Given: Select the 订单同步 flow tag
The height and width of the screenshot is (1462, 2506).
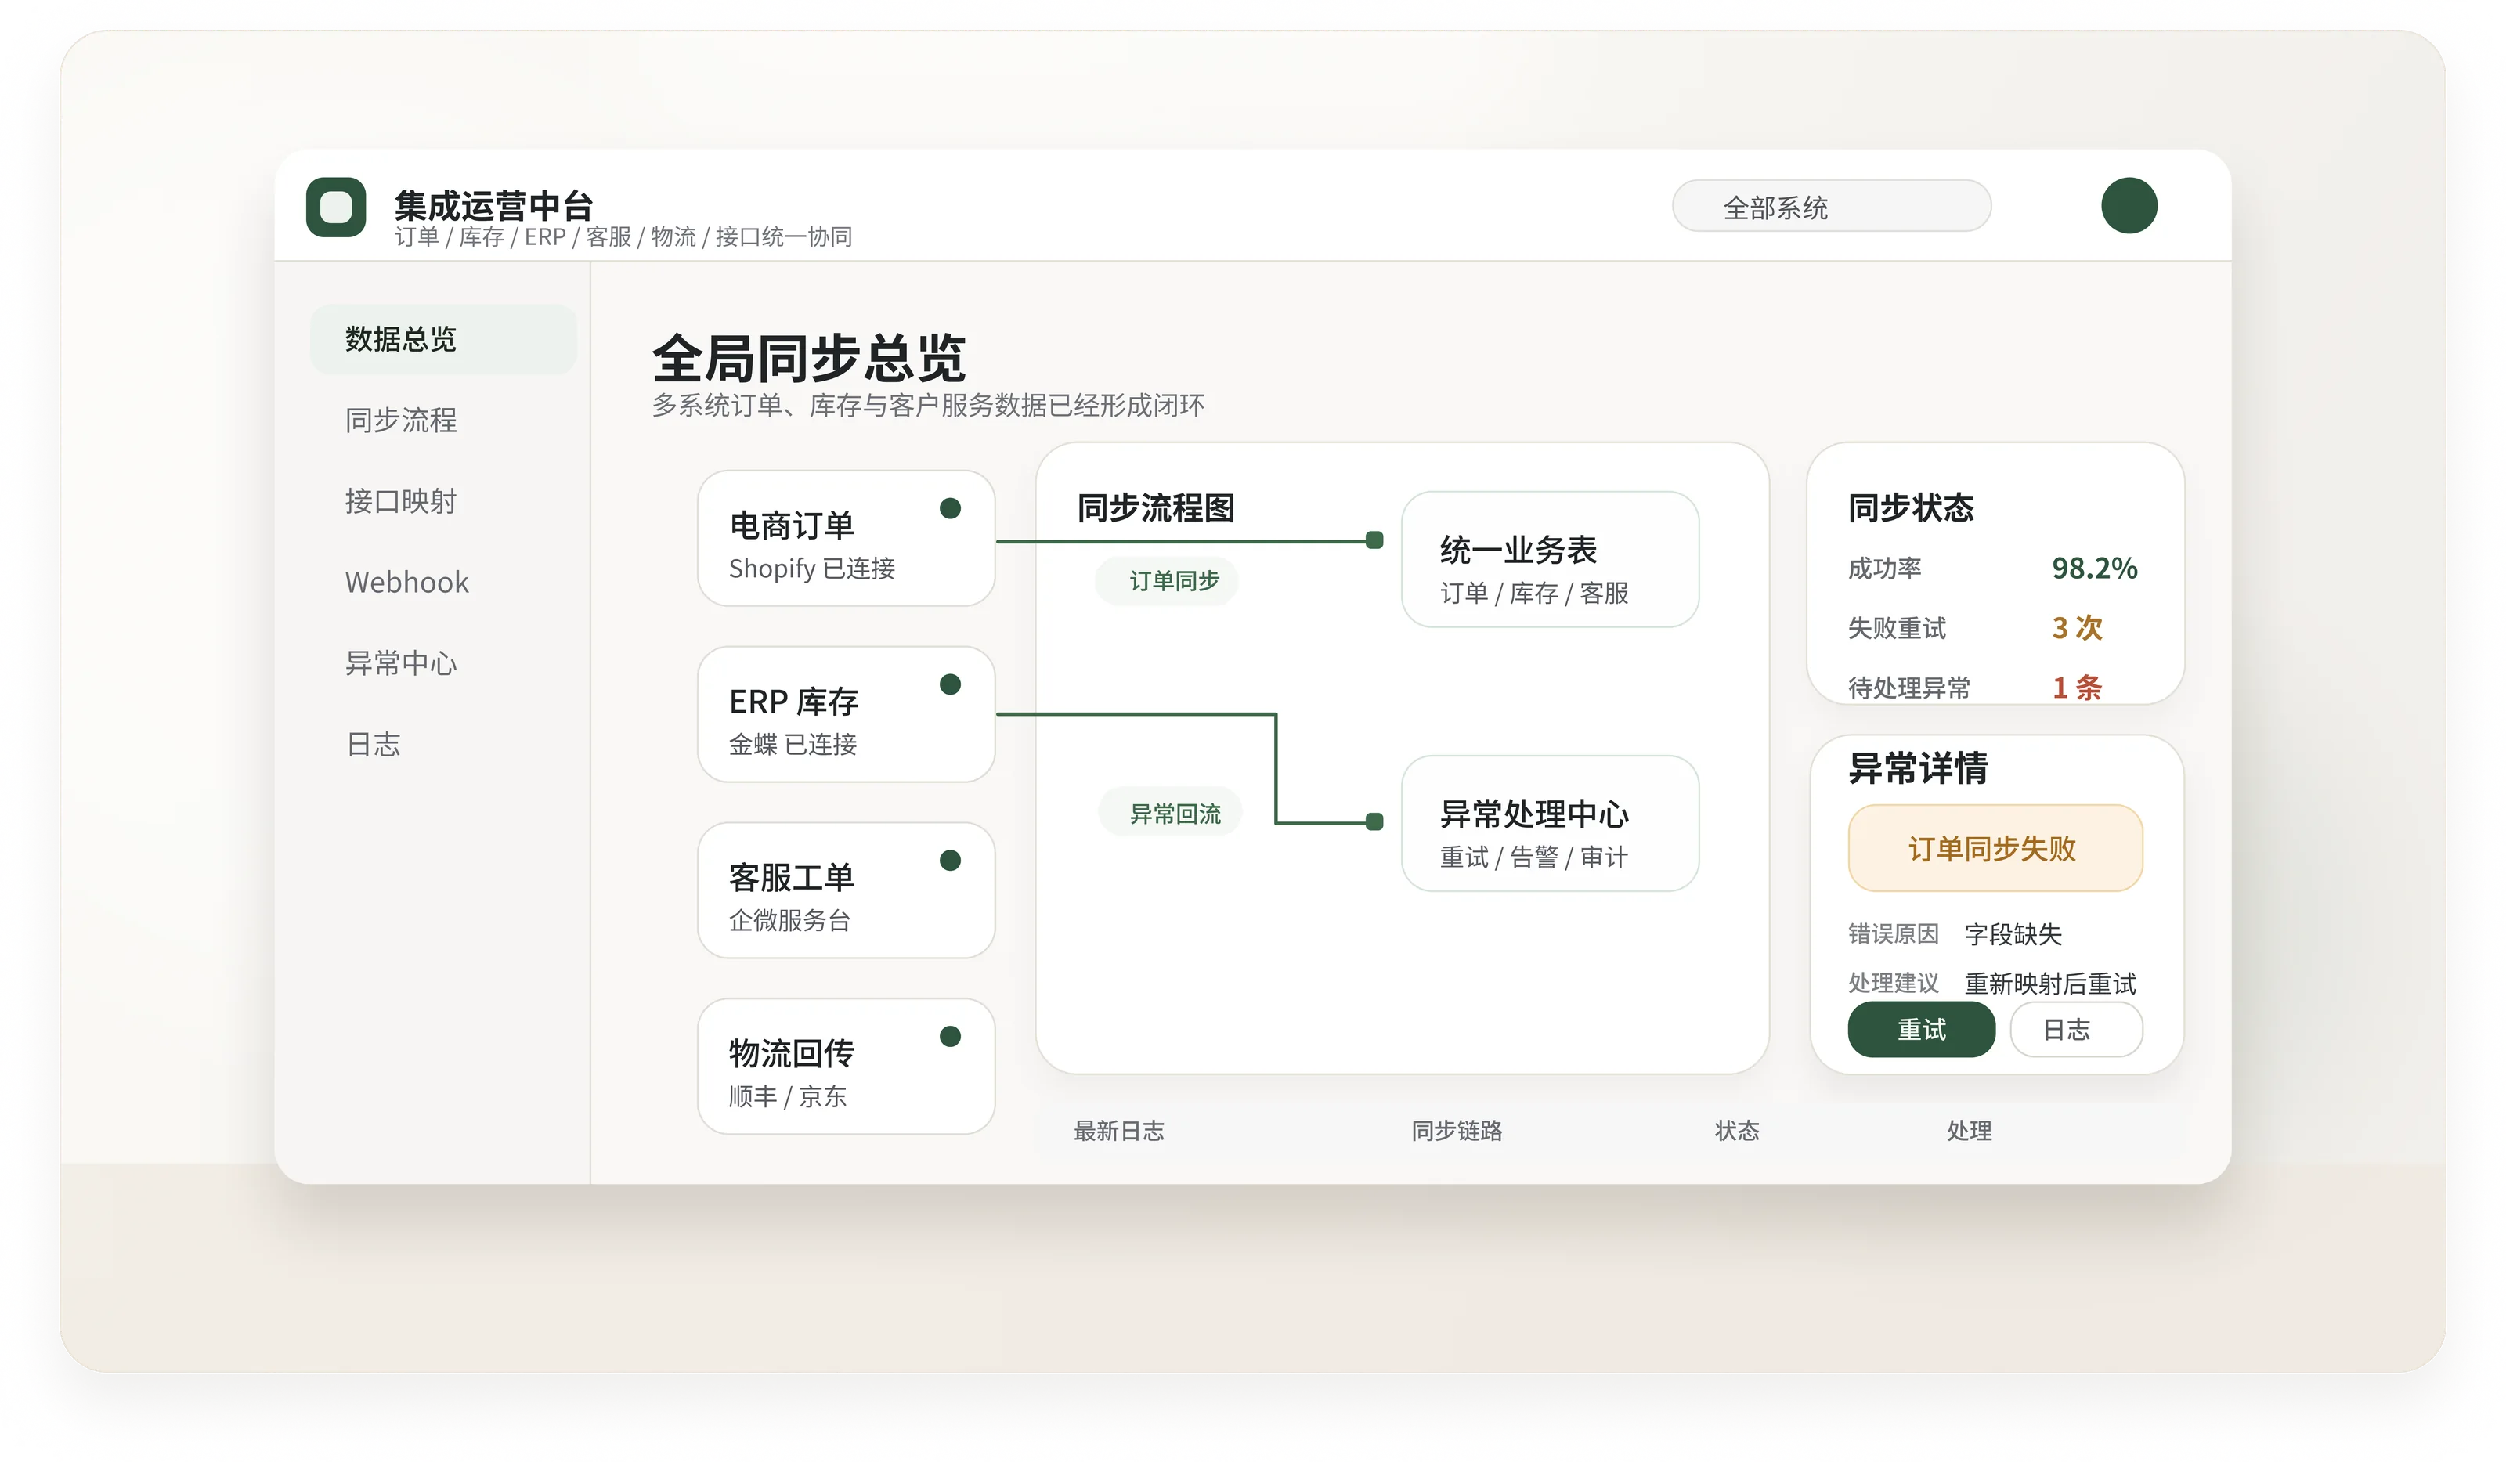Looking at the screenshot, I should [1167, 581].
